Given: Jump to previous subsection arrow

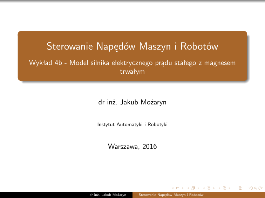Looking at the screenshot, I should [204, 189].
